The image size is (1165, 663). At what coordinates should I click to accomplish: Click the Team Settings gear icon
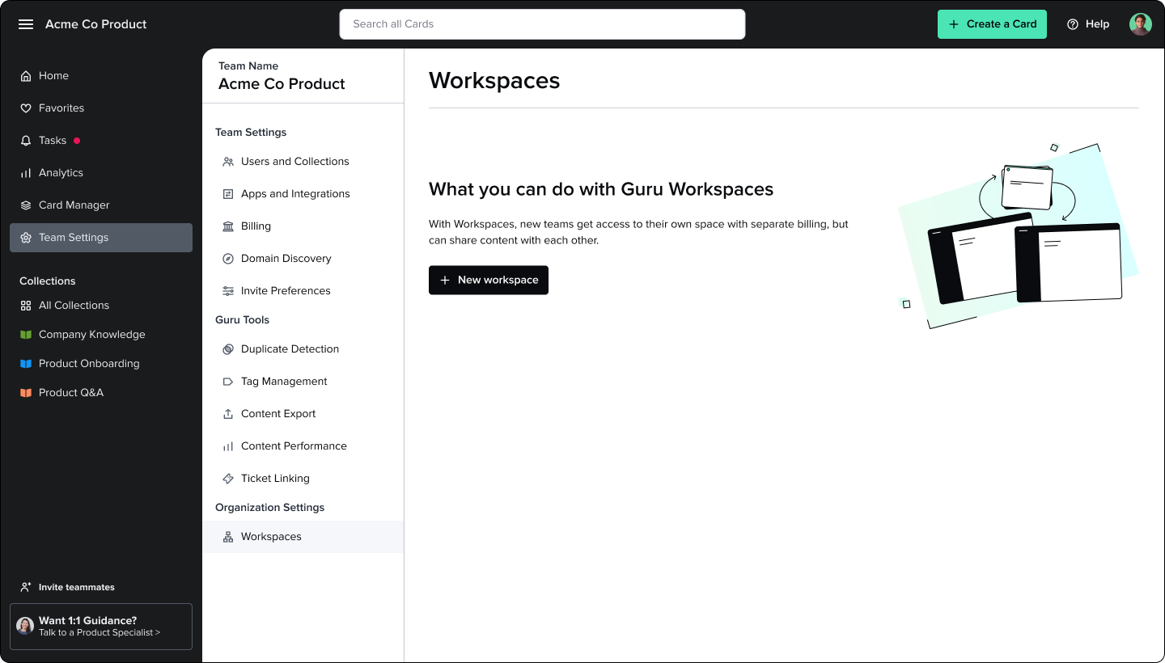pyautogui.click(x=26, y=238)
